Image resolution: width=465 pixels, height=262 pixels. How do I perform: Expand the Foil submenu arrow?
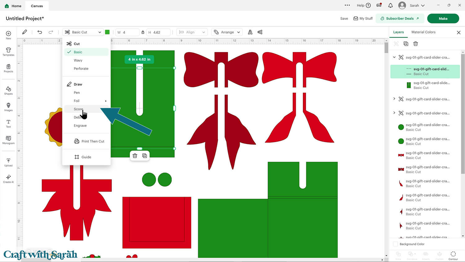(x=106, y=101)
